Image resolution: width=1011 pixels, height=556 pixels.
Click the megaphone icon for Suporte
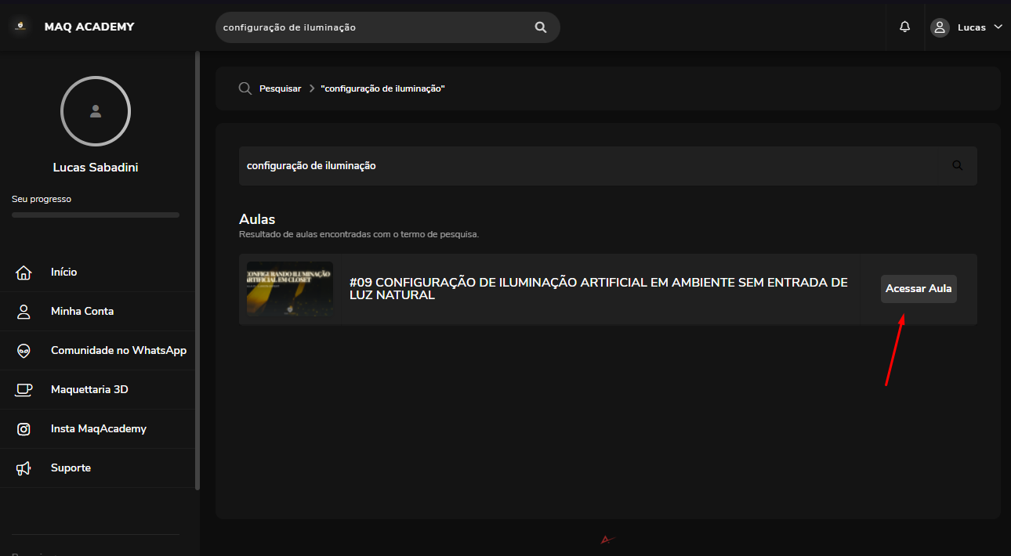click(24, 468)
